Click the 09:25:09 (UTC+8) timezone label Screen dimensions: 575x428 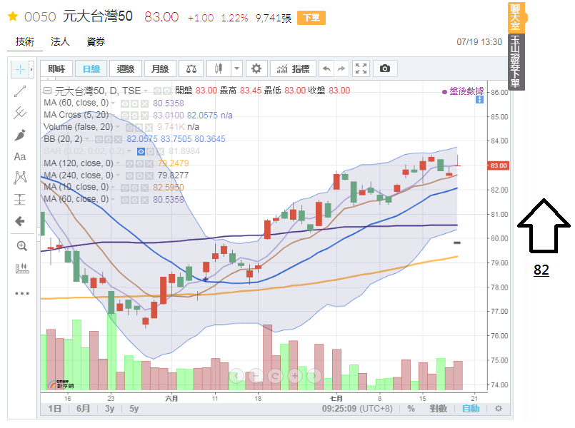(x=357, y=409)
